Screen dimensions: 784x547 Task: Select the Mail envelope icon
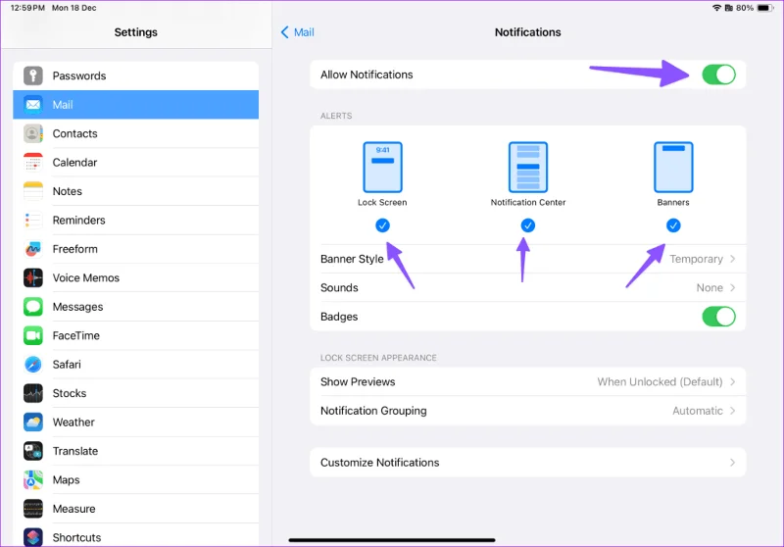[x=33, y=105]
